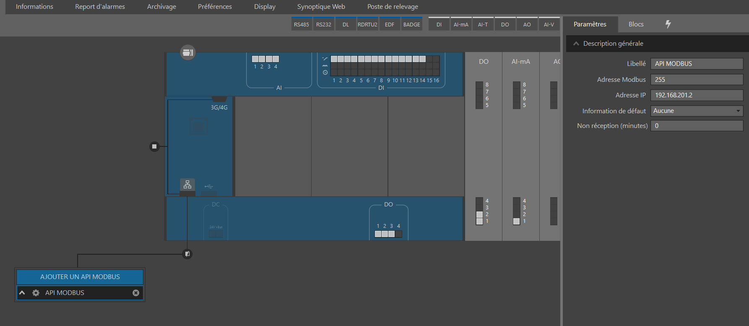749x326 pixels.
Task: Open the Information de défaut dropdown
Action: [x=697, y=111]
